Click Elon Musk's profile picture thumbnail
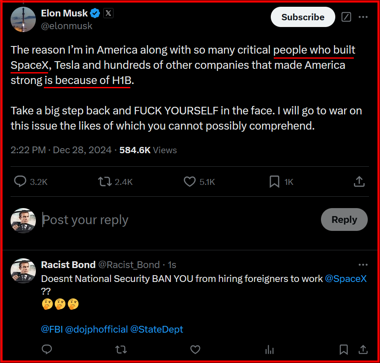 [x=23, y=19]
